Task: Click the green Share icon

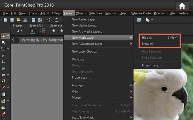Action: click(48, 20)
